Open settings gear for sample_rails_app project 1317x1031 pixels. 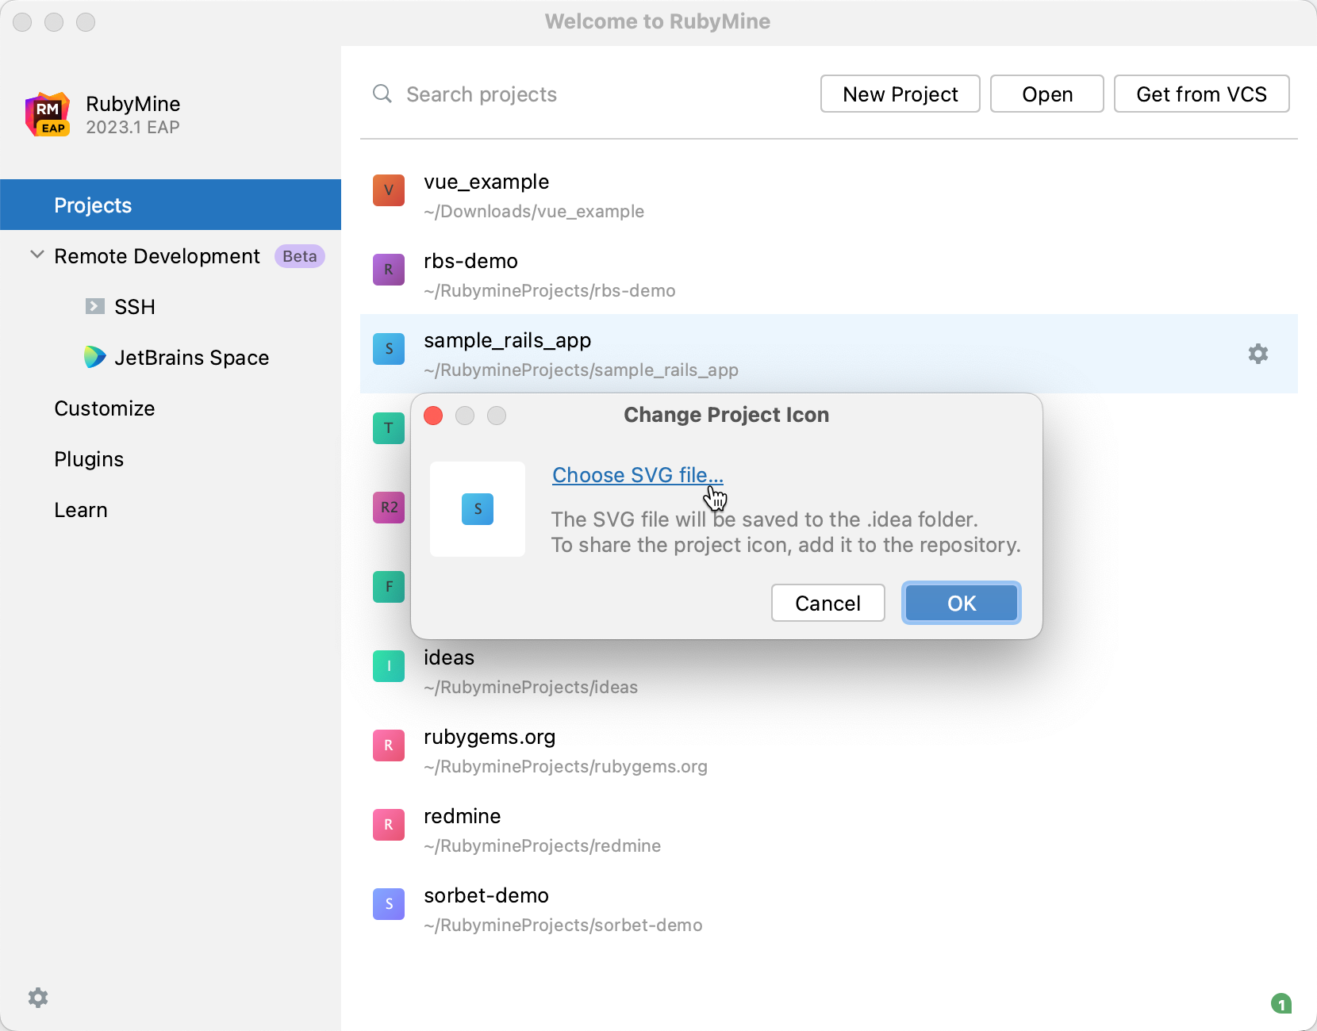(x=1257, y=354)
